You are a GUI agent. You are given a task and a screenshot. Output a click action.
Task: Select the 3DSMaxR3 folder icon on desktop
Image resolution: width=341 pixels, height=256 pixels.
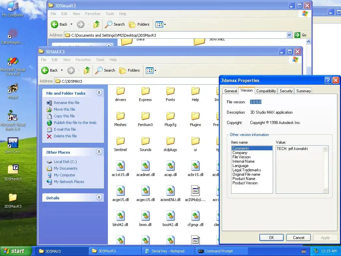point(13,200)
